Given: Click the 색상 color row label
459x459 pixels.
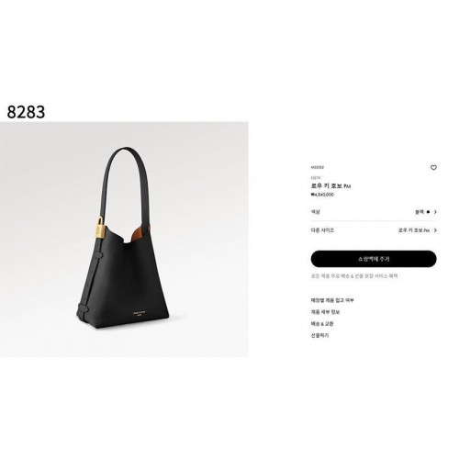Looking at the screenshot, I should point(316,212).
